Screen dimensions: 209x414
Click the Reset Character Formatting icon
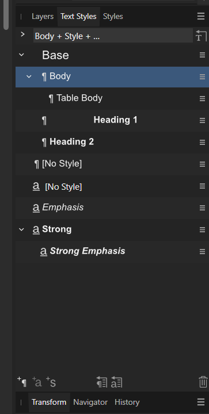(x=116, y=382)
